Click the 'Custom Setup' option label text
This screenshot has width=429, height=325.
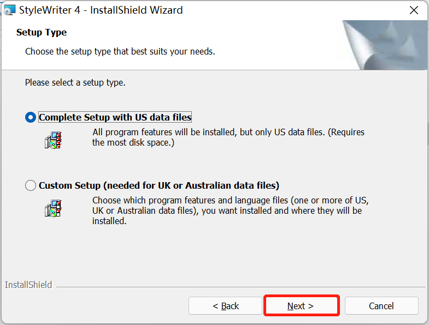(x=159, y=185)
